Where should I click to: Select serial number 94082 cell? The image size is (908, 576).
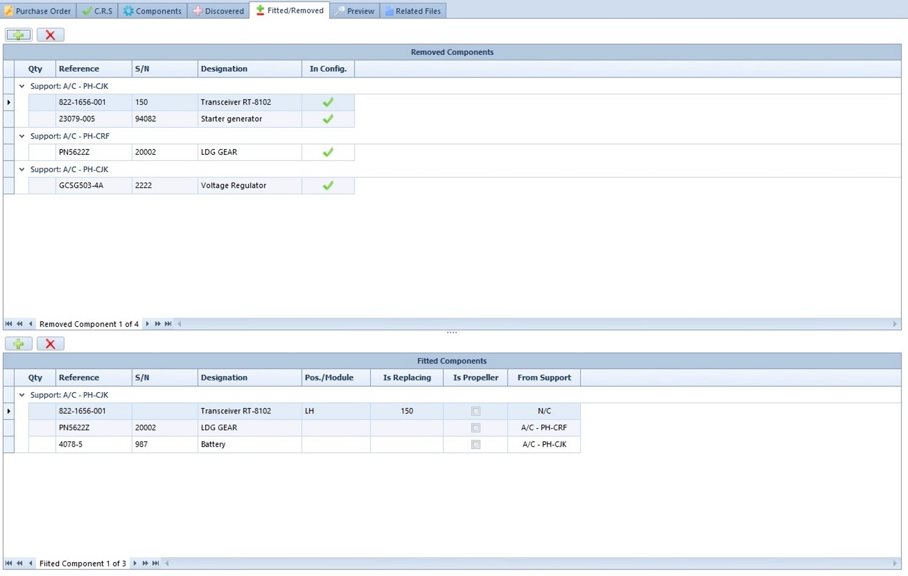(165, 119)
